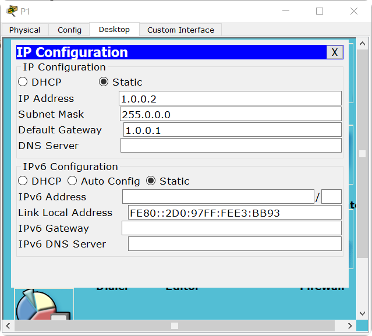Click the horizontal scrollbar right arrow

pyautogui.click(x=350, y=326)
